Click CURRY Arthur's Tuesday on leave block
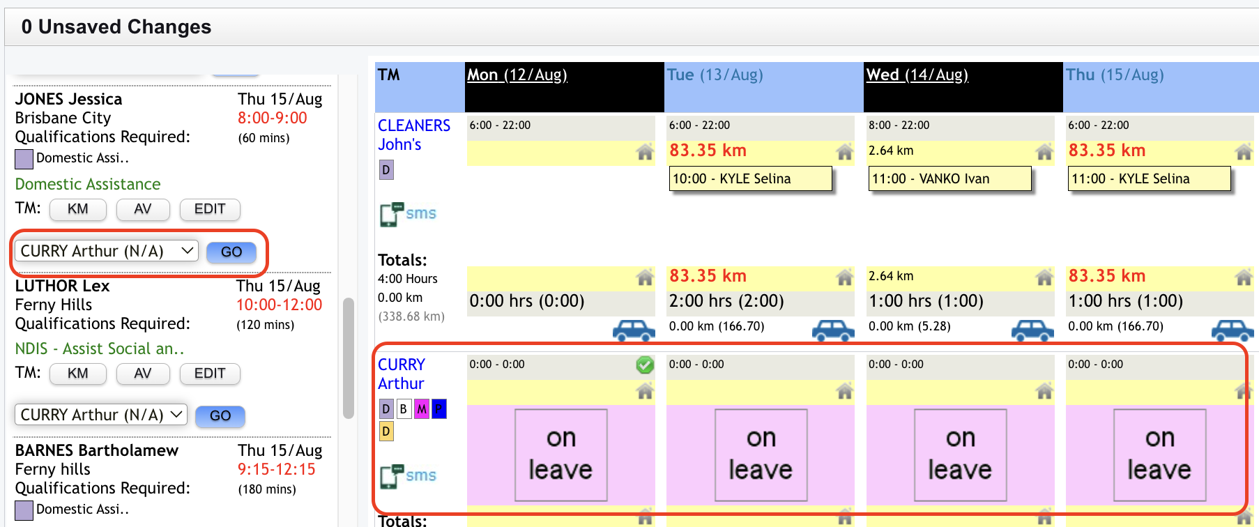The height and width of the screenshot is (527, 1259). [x=761, y=455]
